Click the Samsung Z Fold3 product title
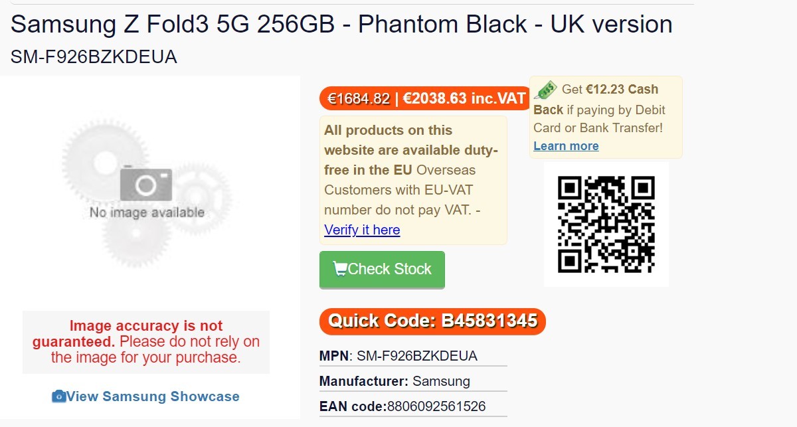The width and height of the screenshot is (797, 427). click(341, 25)
